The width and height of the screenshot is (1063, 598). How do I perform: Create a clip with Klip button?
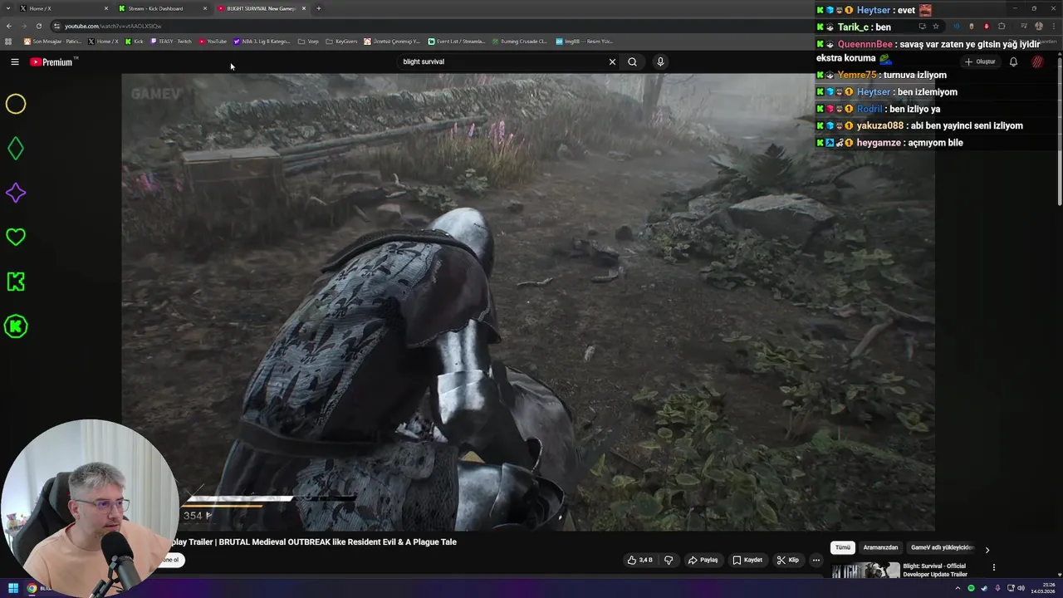[x=788, y=560]
